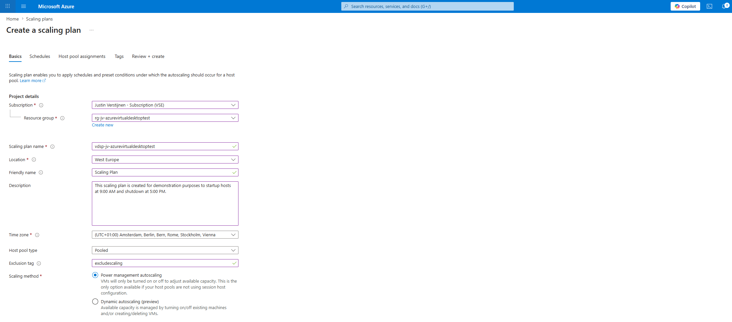Select the Basics tab
The image size is (732, 322).
(15, 56)
